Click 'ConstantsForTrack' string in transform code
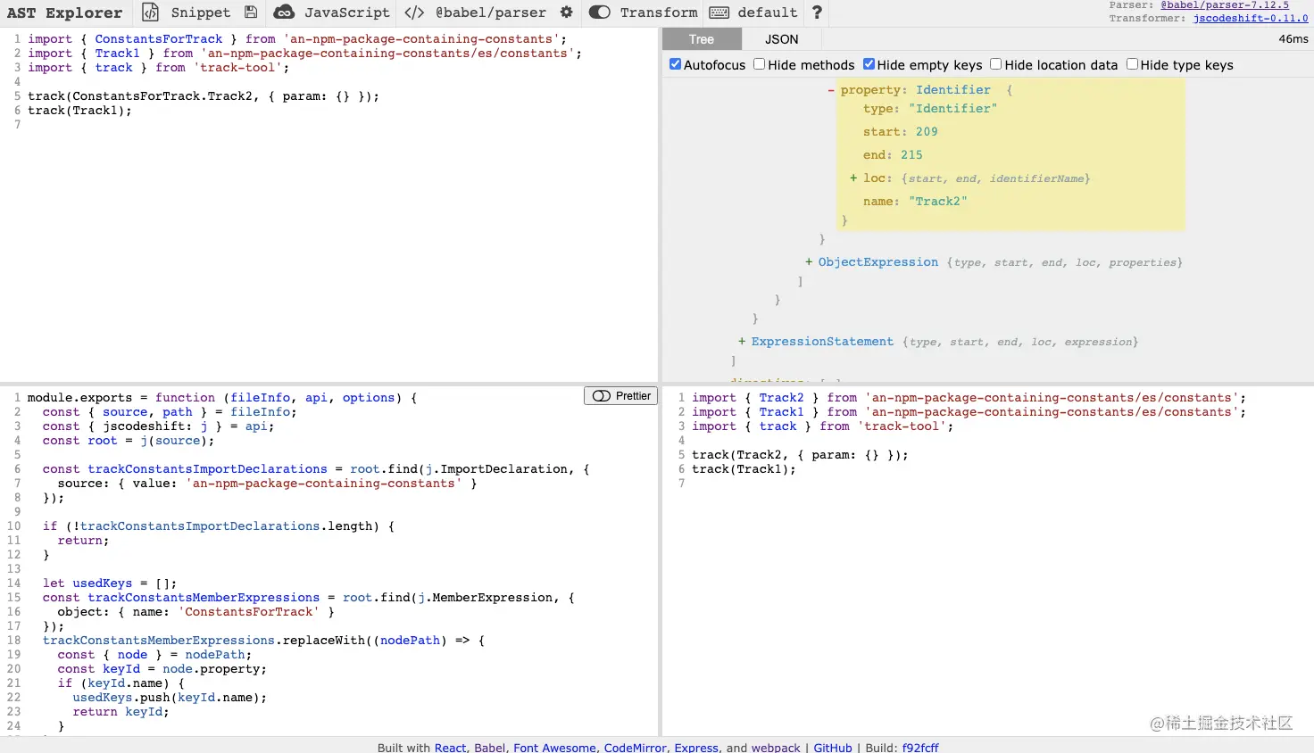Image resolution: width=1314 pixels, height=753 pixels. [x=249, y=612]
